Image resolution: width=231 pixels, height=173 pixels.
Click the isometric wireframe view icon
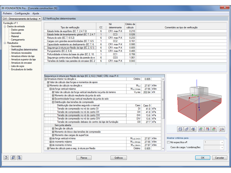coord(180,129)
